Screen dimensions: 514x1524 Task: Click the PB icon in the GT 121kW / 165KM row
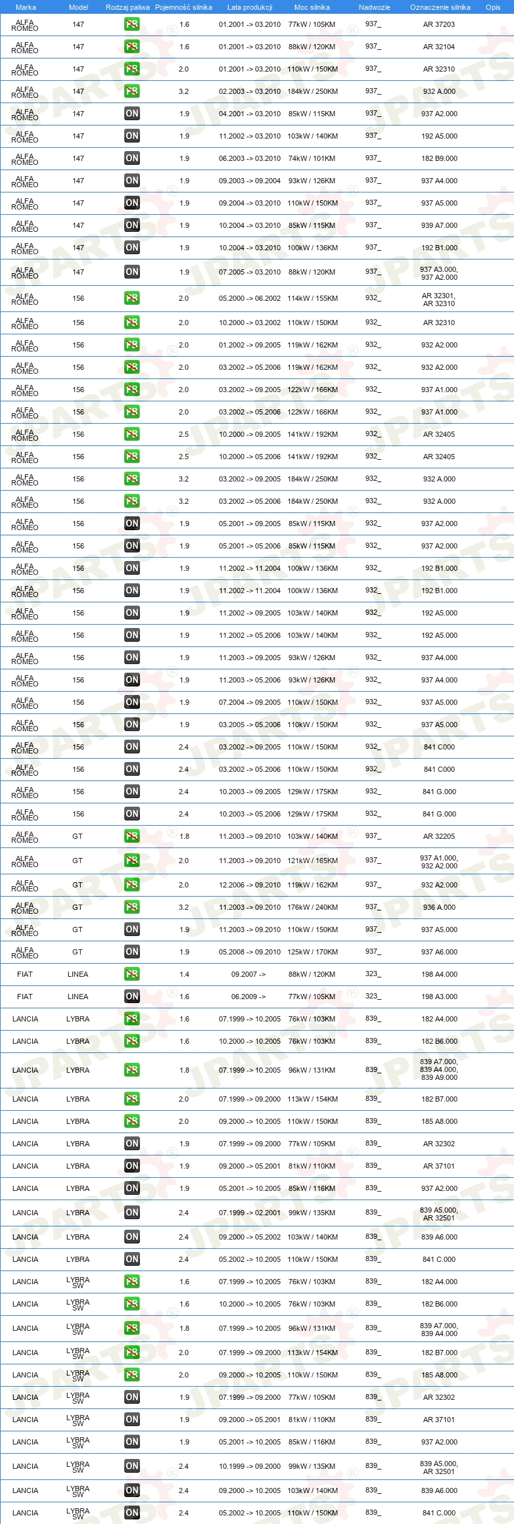pyautogui.click(x=131, y=861)
